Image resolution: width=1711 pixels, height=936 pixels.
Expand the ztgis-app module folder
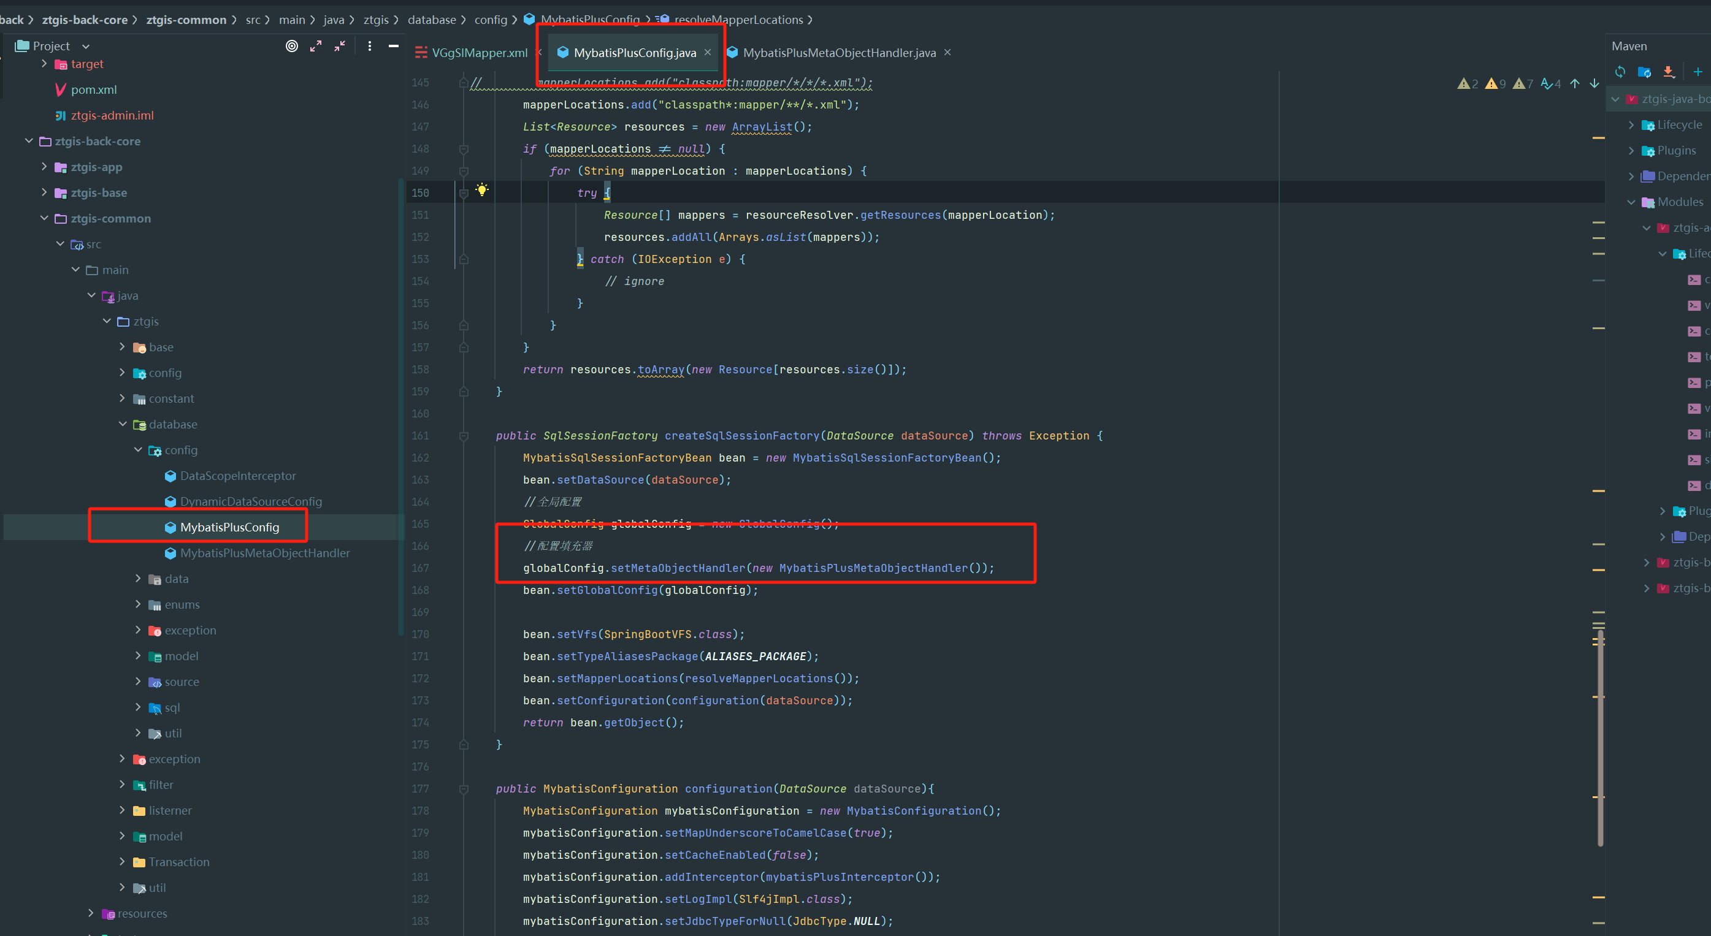(45, 167)
